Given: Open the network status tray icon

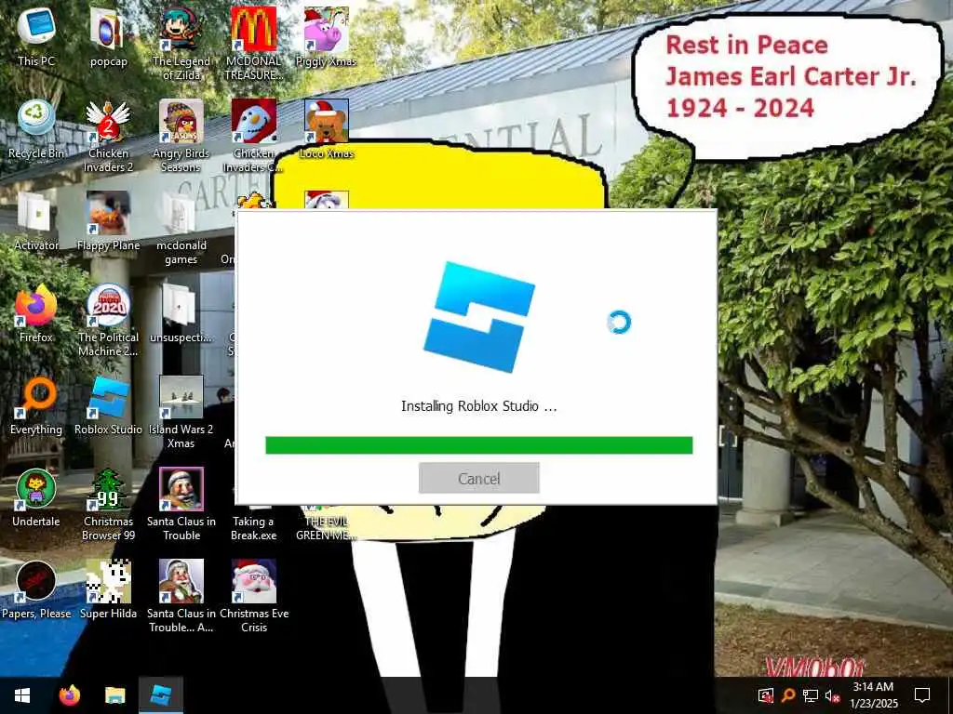Looking at the screenshot, I should pos(811,695).
